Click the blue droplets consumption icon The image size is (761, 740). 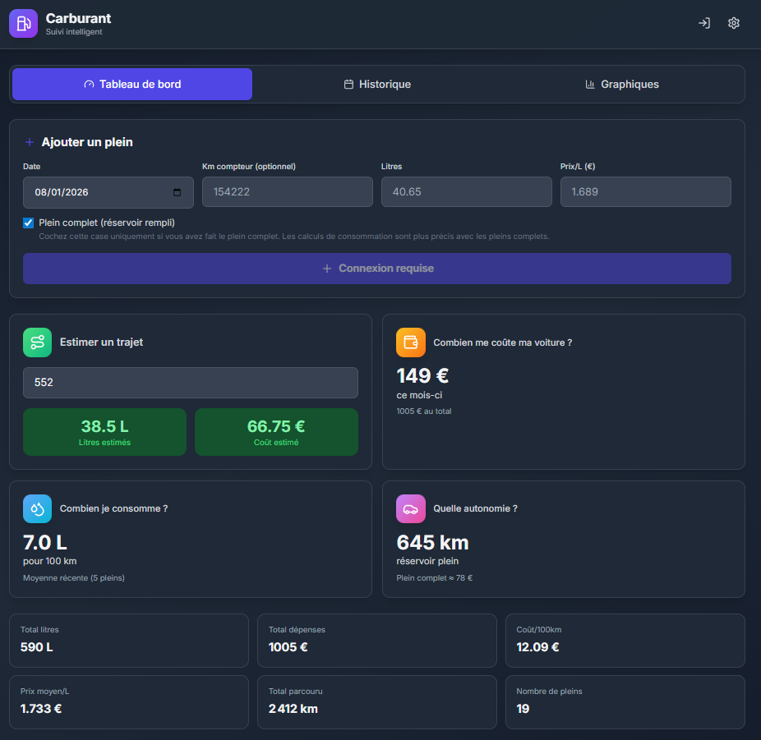[37, 508]
